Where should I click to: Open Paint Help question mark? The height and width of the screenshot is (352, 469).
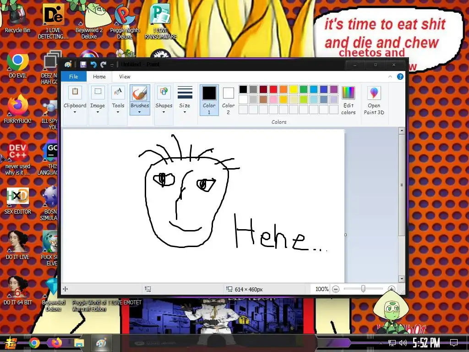[400, 77]
